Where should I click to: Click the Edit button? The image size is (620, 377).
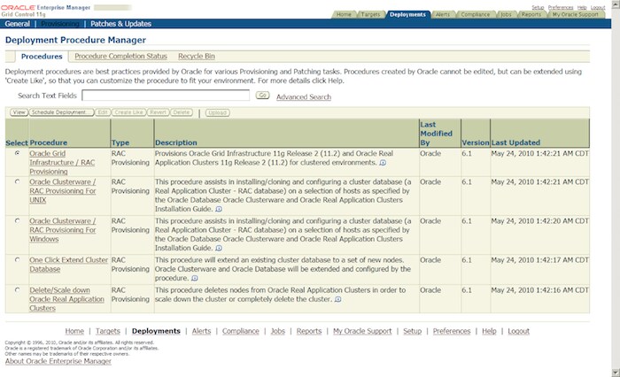point(103,112)
